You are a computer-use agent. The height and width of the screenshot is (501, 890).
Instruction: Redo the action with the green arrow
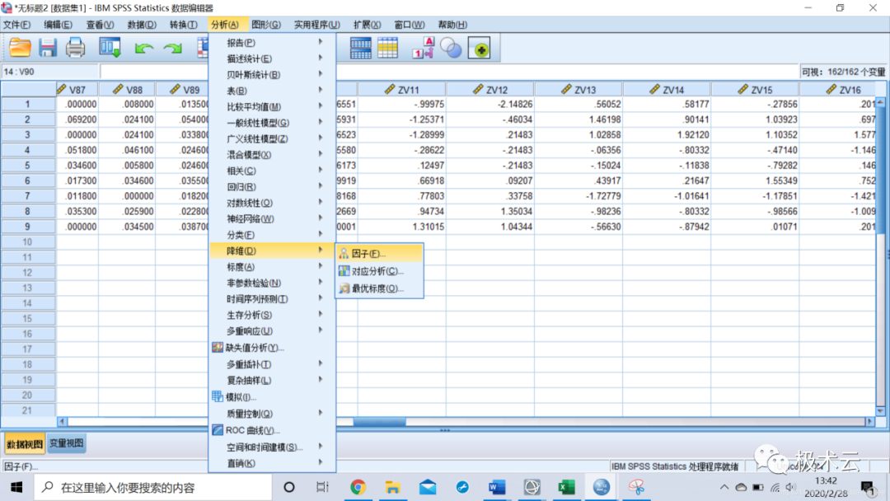point(172,49)
